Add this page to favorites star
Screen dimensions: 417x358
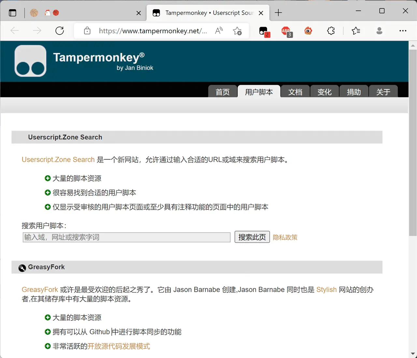click(x=237, y=31)
